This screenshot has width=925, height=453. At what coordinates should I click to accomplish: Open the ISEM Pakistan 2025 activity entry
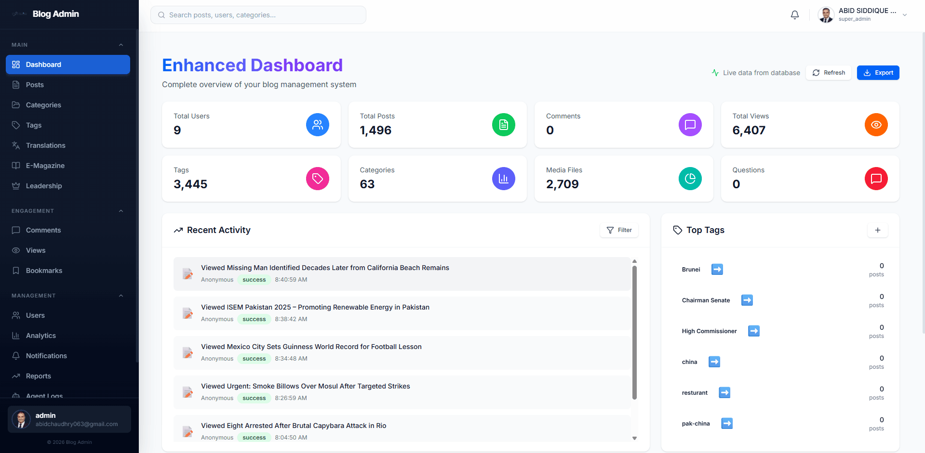(x=402, y=313)
